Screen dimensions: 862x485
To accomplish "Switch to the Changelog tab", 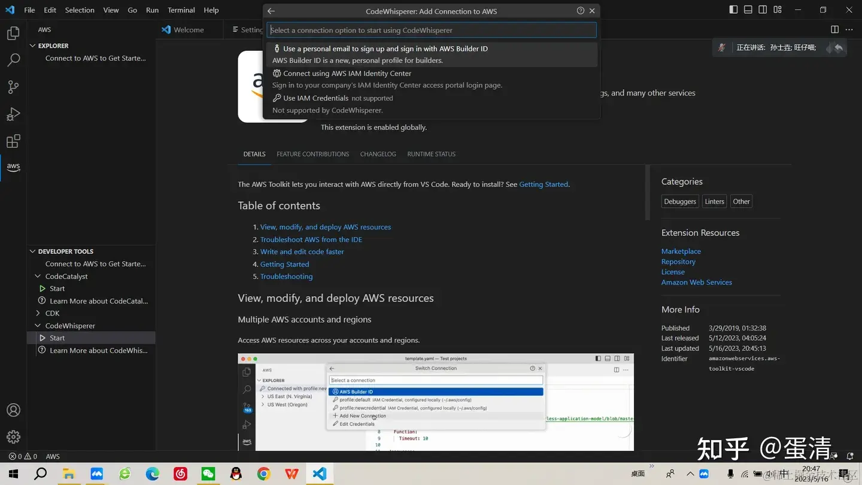I will point(378,154).
